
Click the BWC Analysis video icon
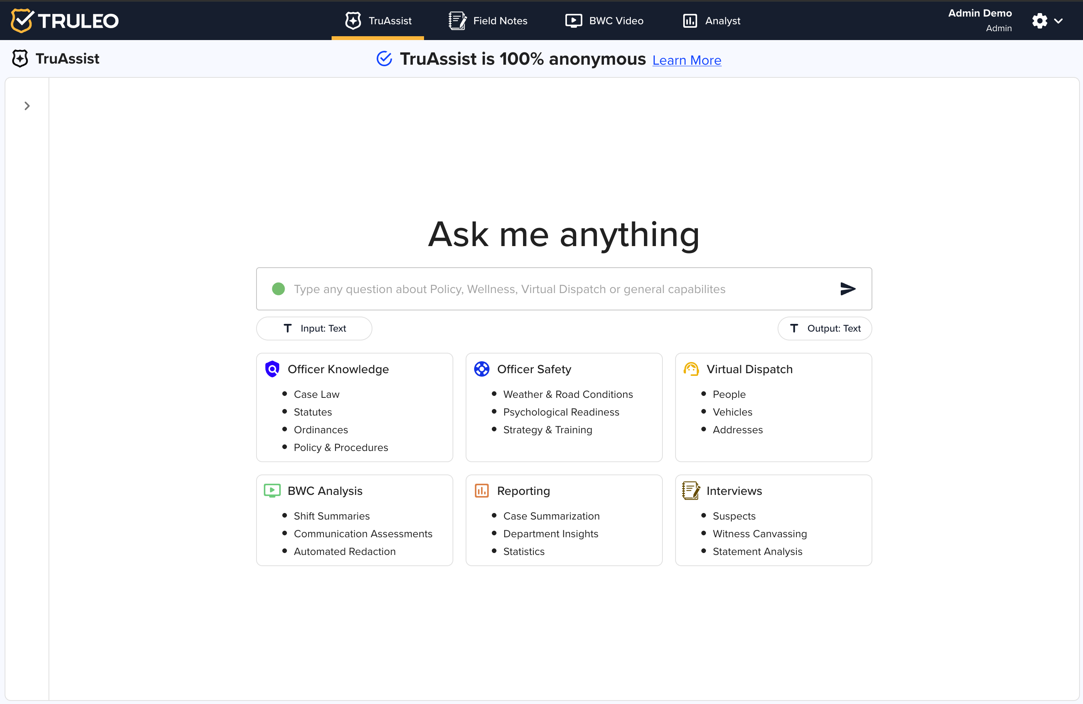pyautogui.click(x=272, y=491)
